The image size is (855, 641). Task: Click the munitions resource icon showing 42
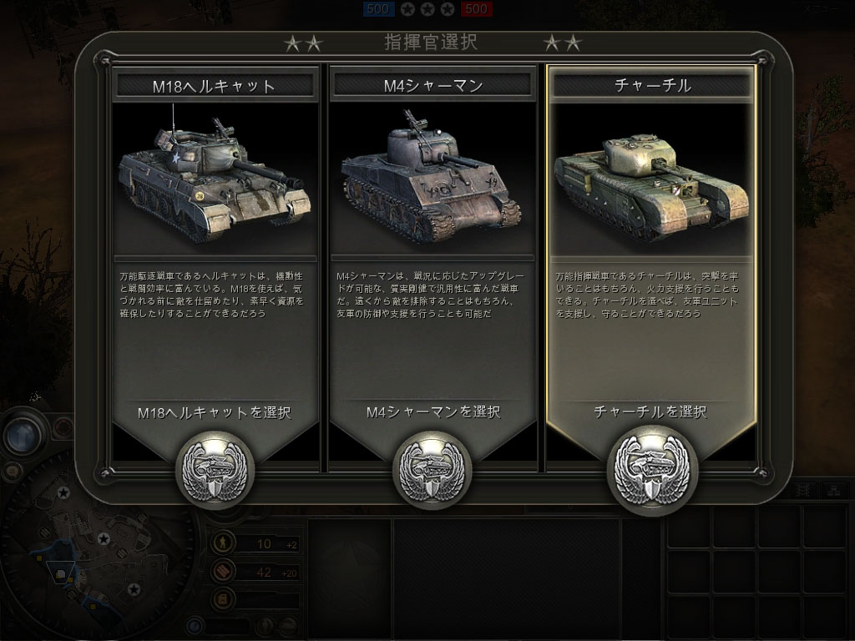tap(223, 571)
